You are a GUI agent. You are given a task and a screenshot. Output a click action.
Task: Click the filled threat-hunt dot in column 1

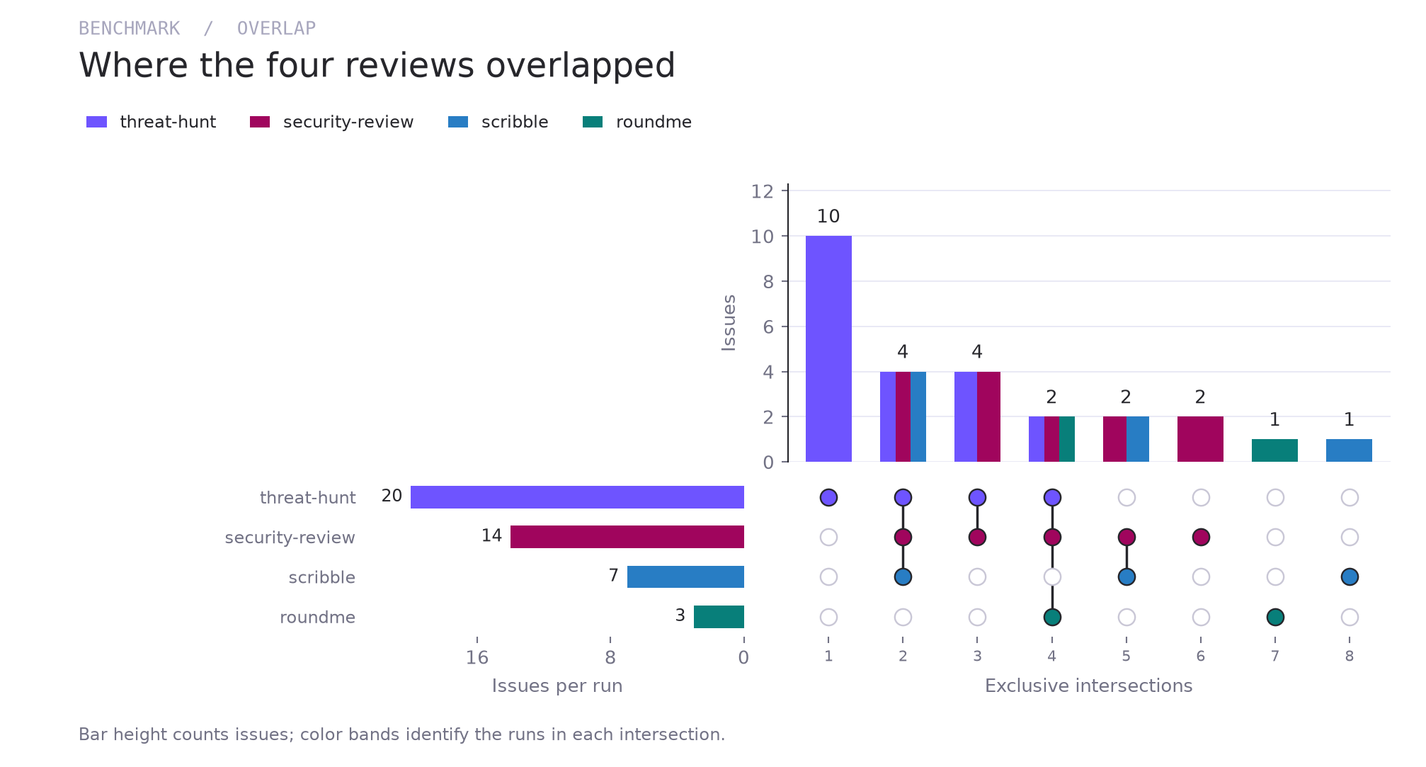[828, 497]
